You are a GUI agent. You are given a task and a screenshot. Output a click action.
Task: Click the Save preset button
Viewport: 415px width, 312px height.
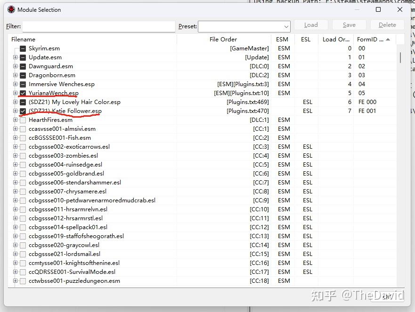[x=349, y=25]
